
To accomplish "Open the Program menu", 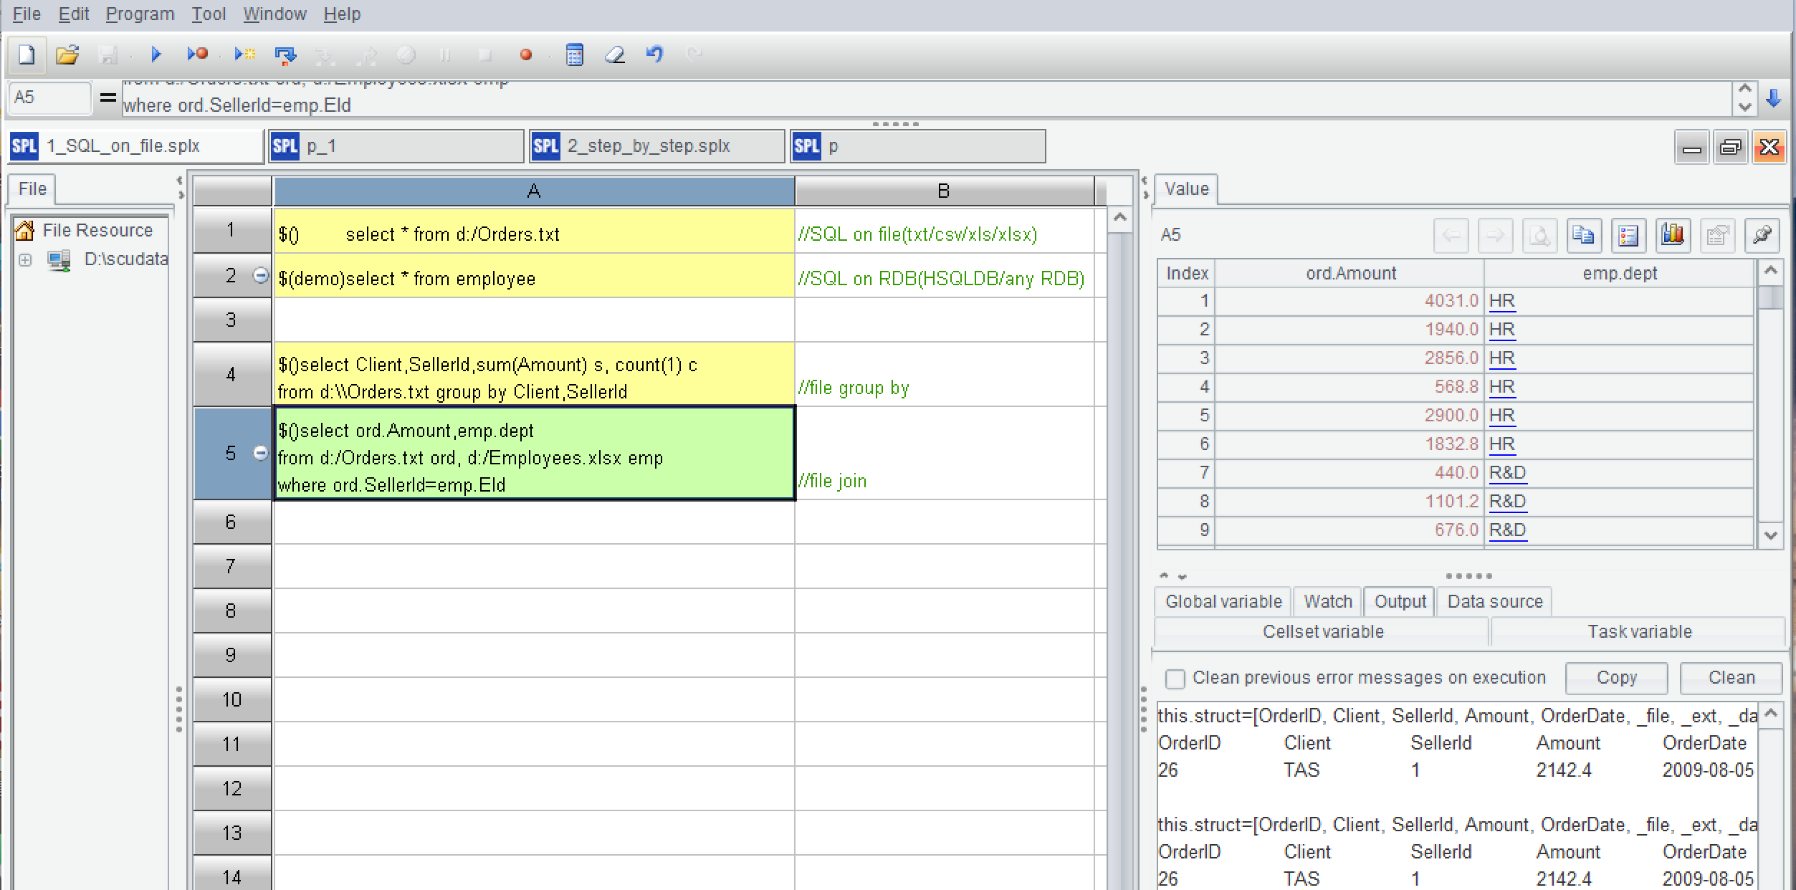I will 140,14.
